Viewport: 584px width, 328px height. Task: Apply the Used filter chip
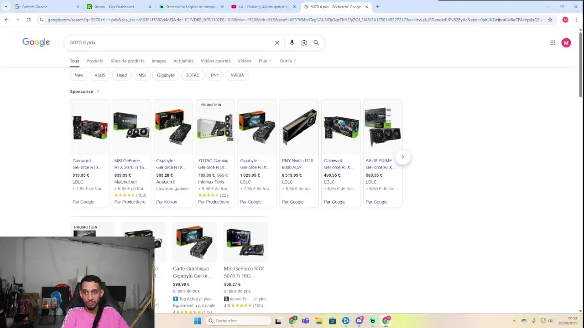[x=122, y=75]
